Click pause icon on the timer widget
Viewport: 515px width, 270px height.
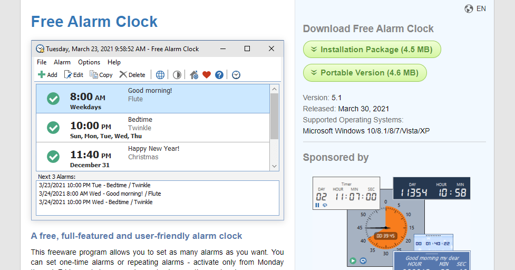click(x=317, y=205)
